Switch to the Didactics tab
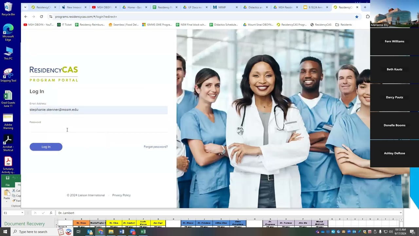Screen dimensions: 419x236 (x=255, y=7)
